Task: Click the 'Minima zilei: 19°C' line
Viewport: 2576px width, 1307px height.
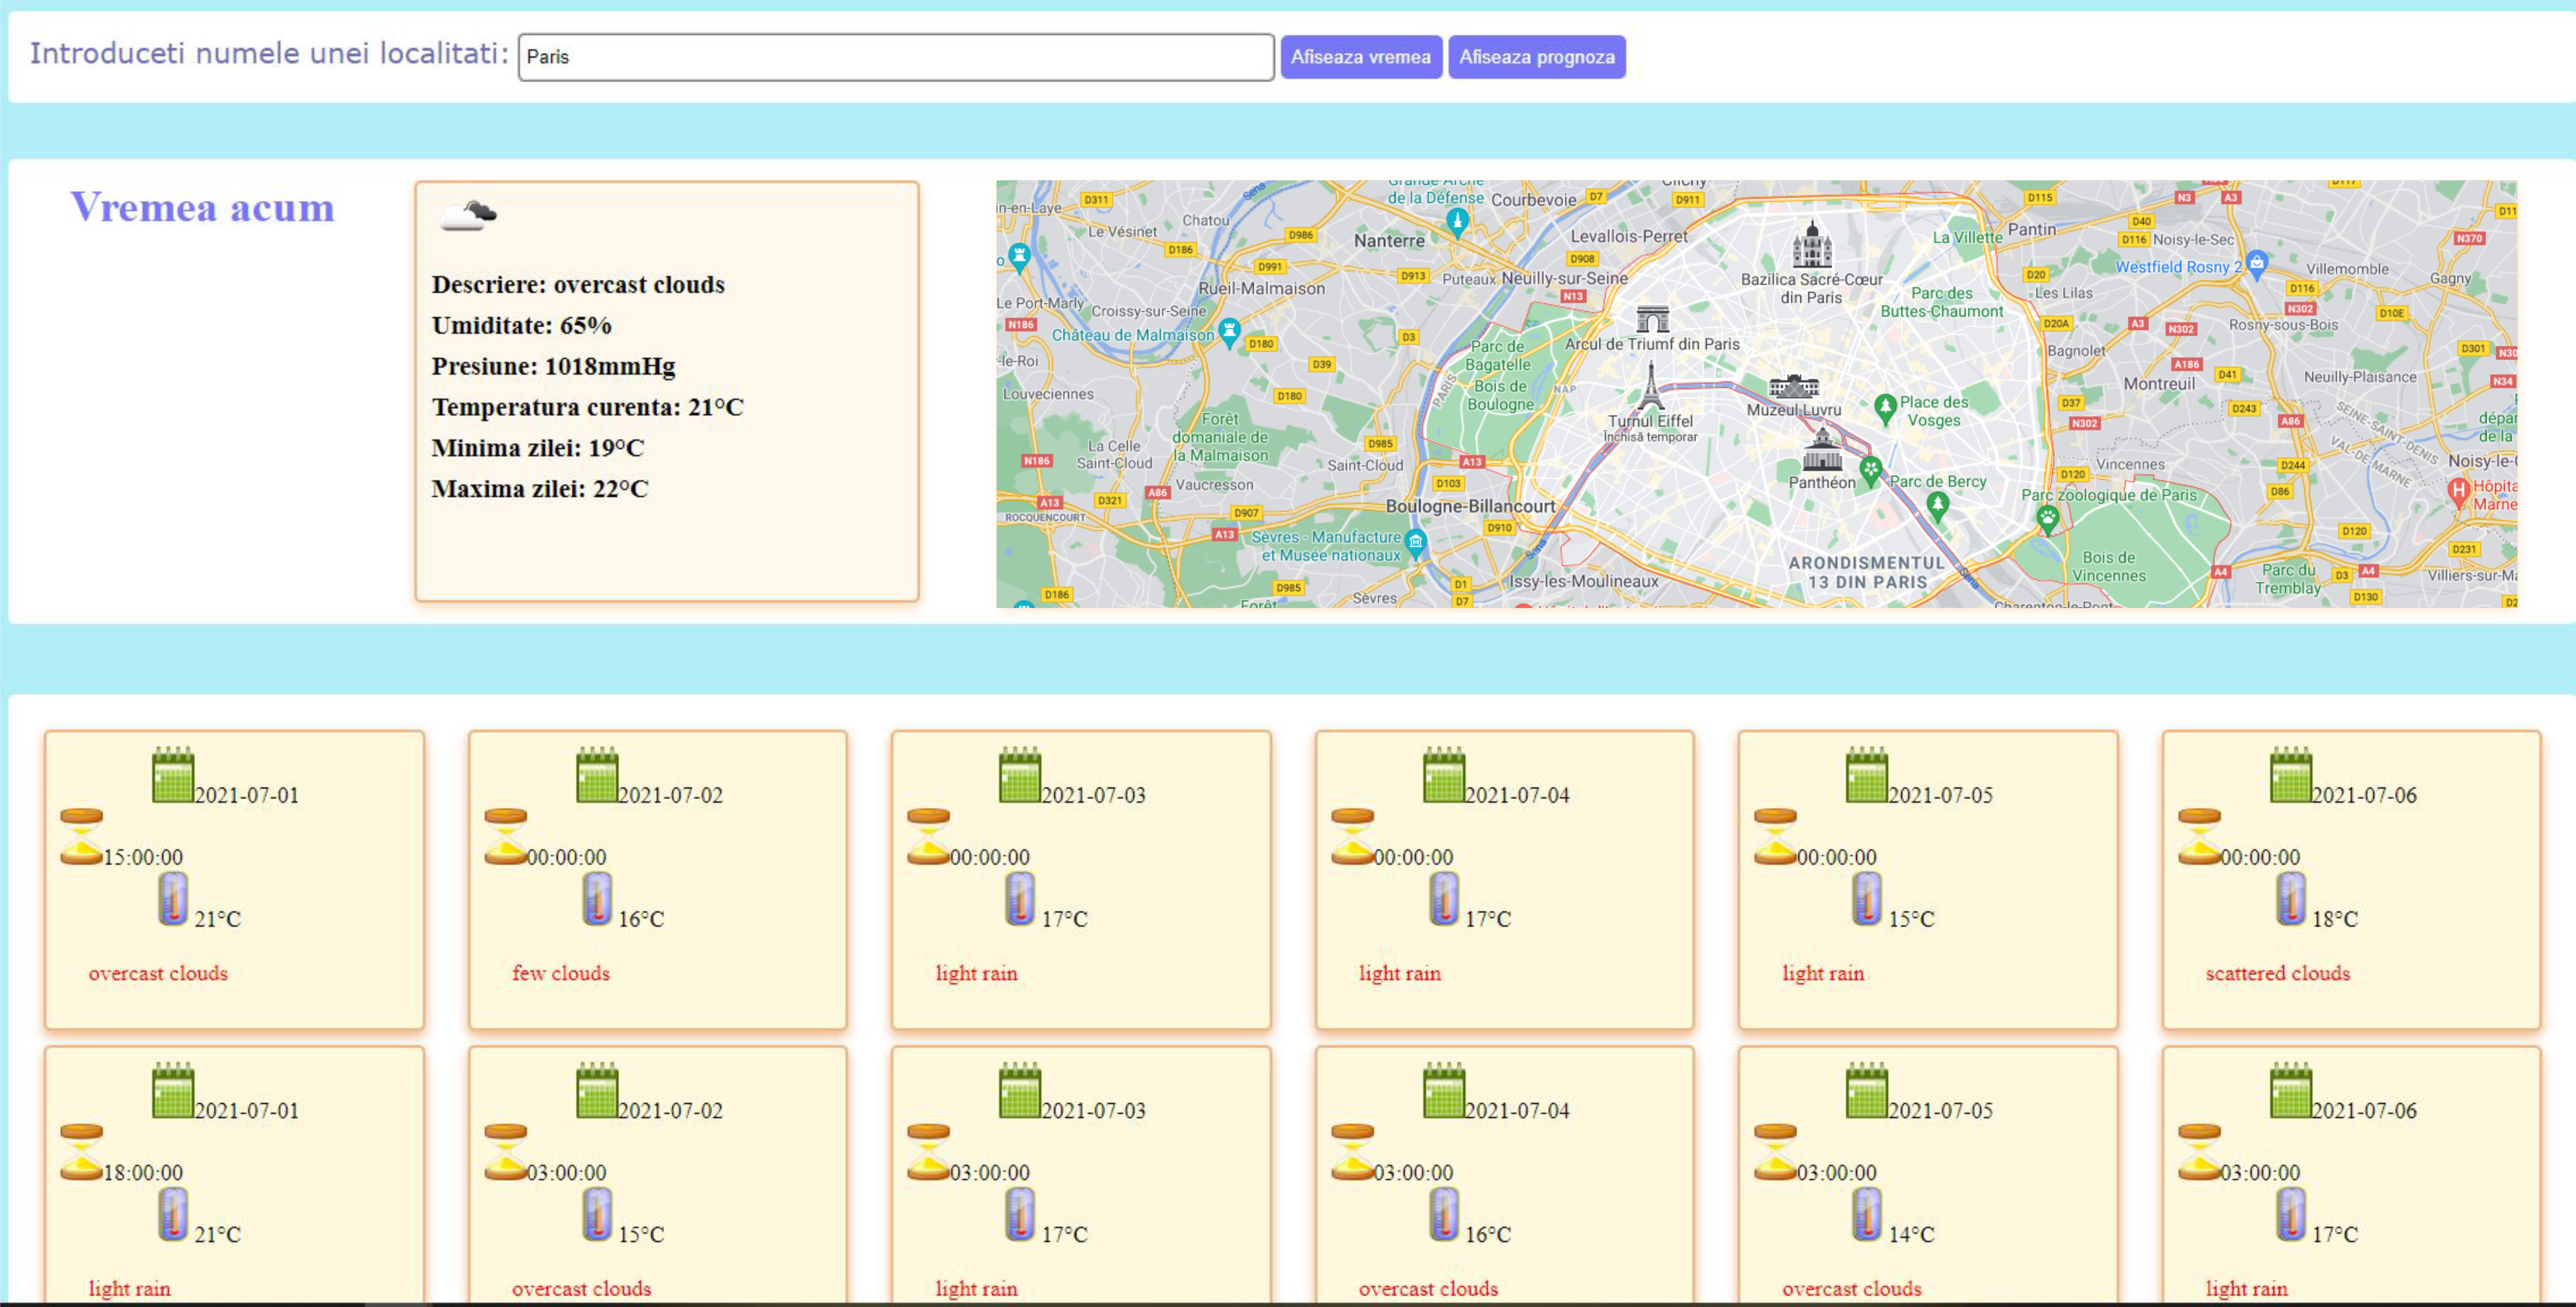Action: (537, 448)
